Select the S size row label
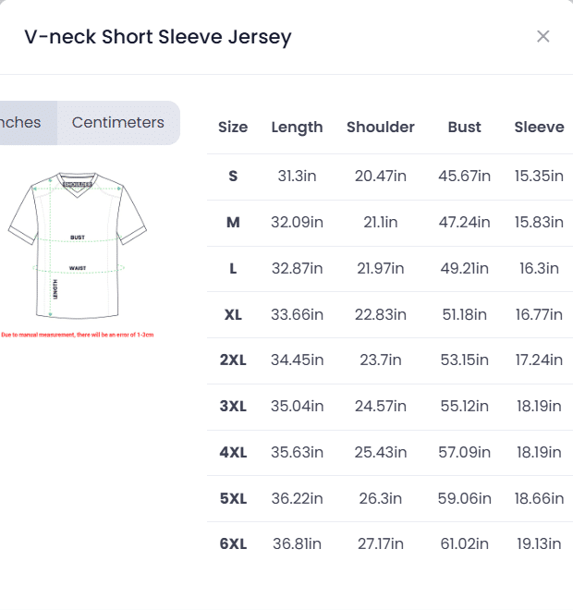 233,176
